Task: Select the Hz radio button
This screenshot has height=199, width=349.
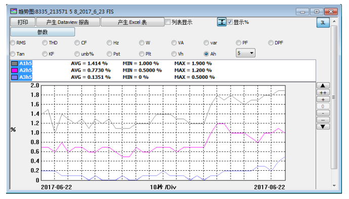Action: coord(109,43)
